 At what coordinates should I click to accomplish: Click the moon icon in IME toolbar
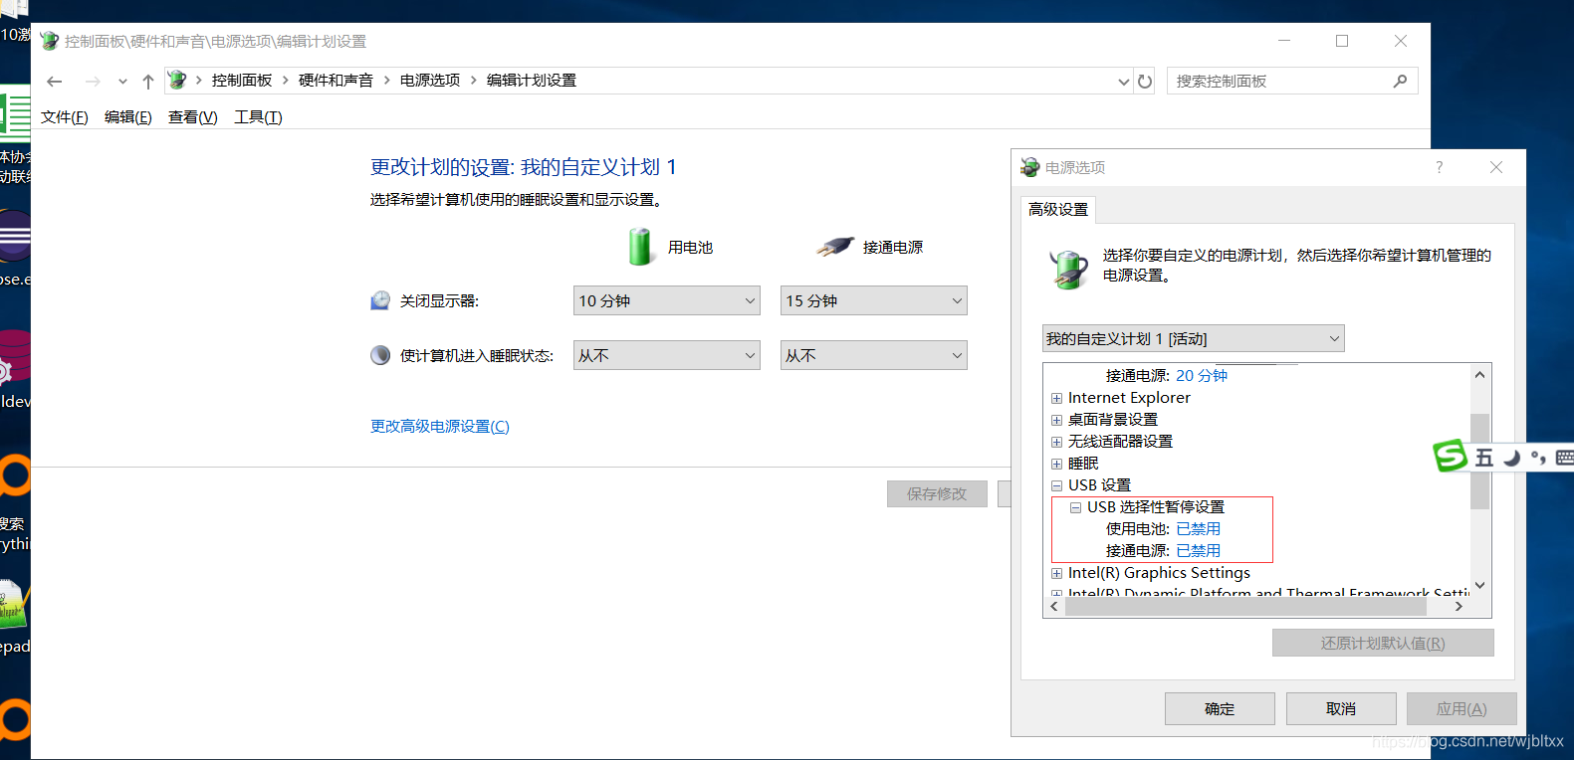(1512, 458)
